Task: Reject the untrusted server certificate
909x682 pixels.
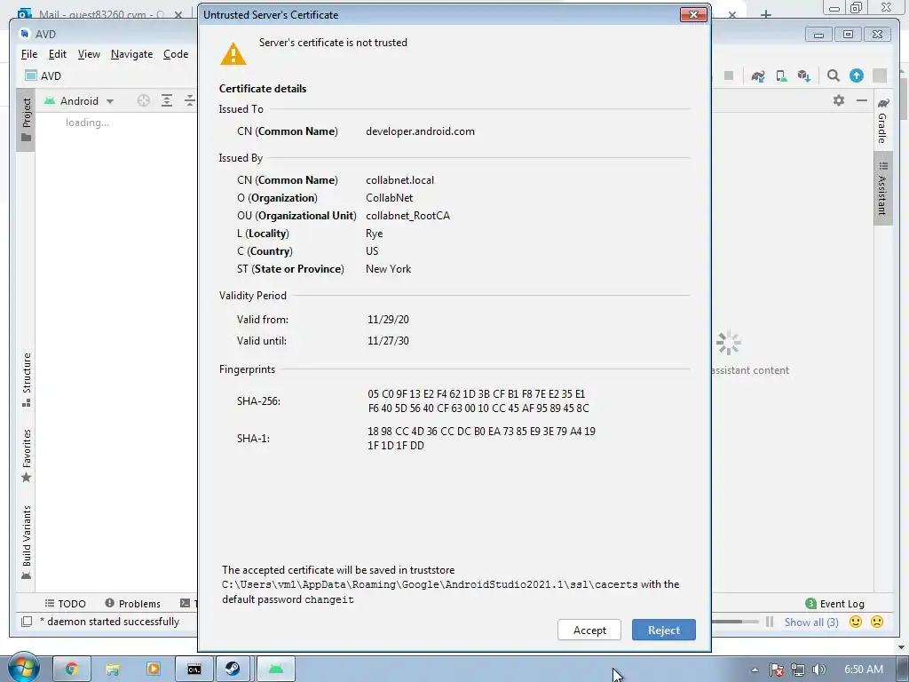Action: 663,630
